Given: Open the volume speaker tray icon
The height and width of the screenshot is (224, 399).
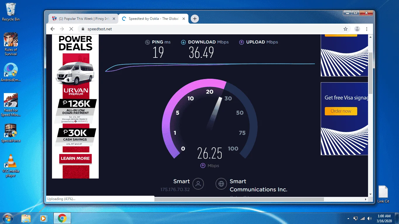Looking at the screenshot, I should pos(369,218).
